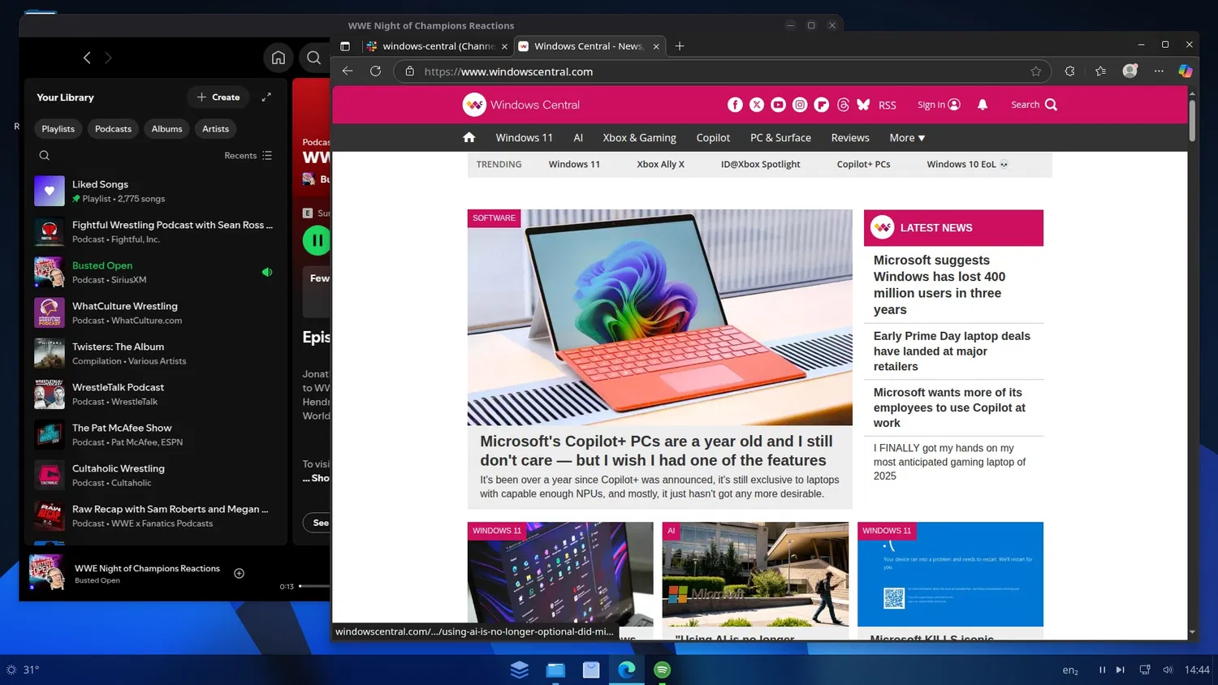Click the Create button in library
Image resolution: width=1218 pixels, height=685 pixels.
(218, 97)
